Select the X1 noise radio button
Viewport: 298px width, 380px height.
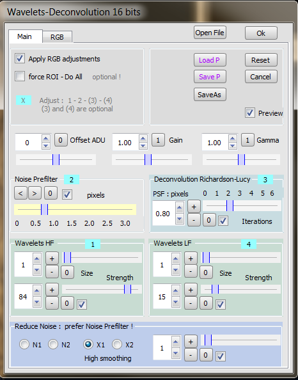88,344
